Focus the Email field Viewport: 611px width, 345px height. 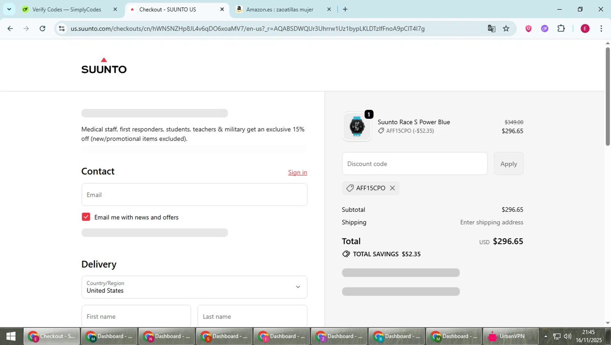point(194,195)
